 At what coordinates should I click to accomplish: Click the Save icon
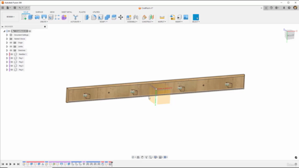pyautogui.click(x=14, y=8)
